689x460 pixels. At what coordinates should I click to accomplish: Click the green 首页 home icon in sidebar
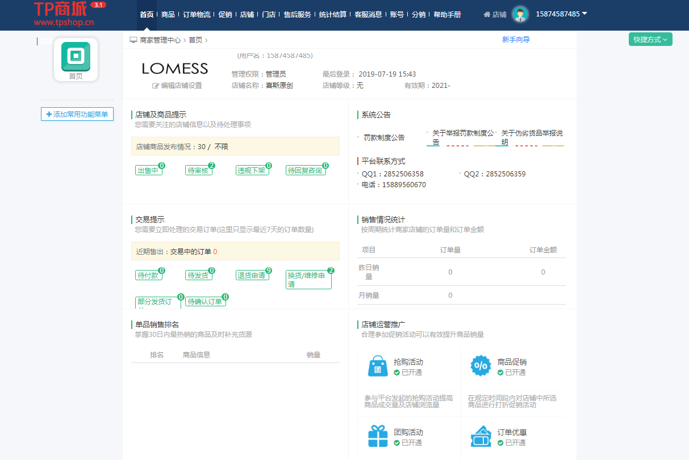click(x=76, y=57)
